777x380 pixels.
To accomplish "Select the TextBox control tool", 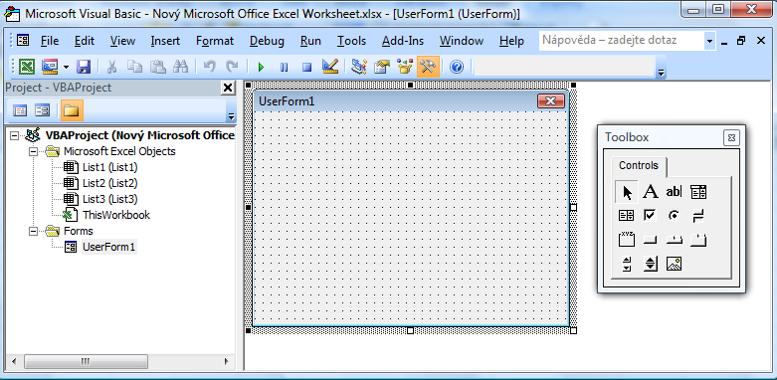I will point(674,192).
